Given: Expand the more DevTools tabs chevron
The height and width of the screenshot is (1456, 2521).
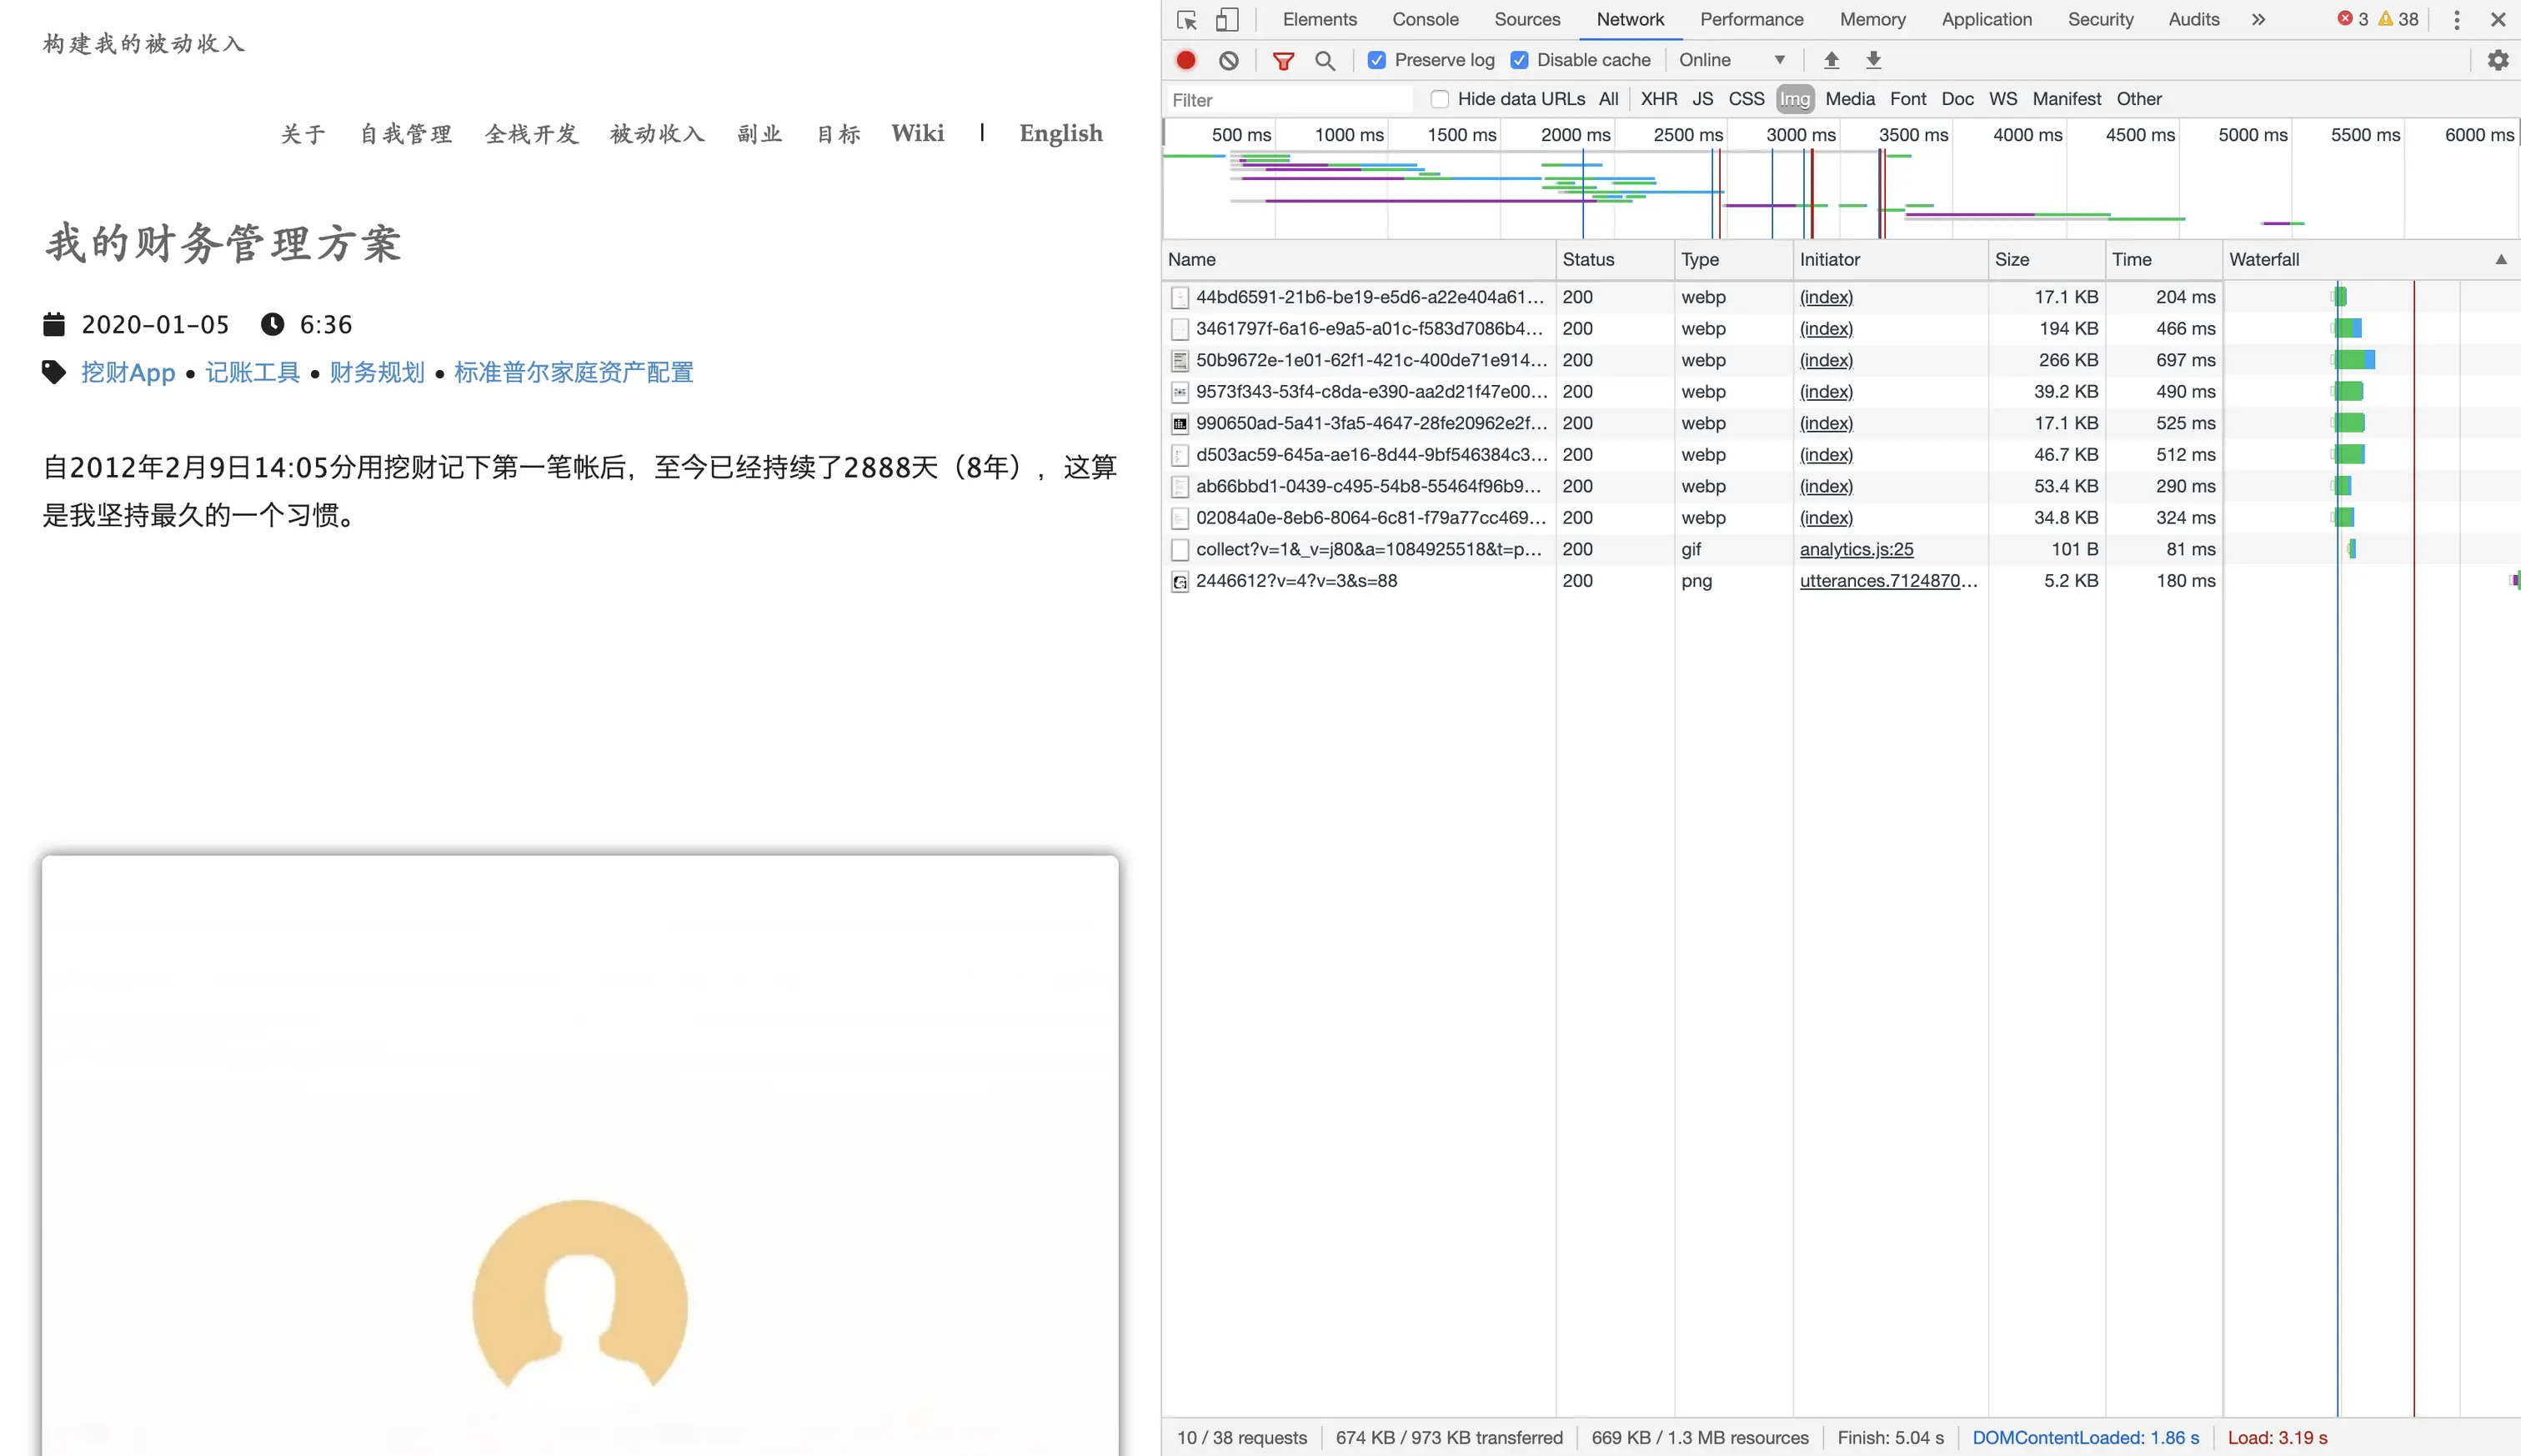Looking at the screenshot, I should 2258,19.
